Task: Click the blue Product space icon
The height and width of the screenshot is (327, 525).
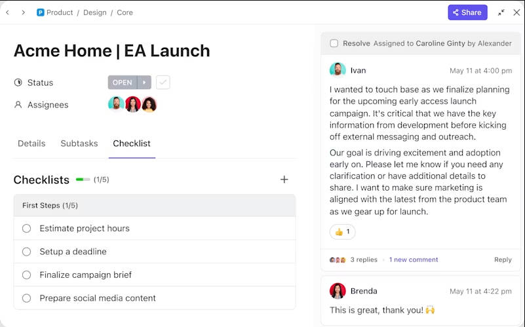Action: coord(41,12)
